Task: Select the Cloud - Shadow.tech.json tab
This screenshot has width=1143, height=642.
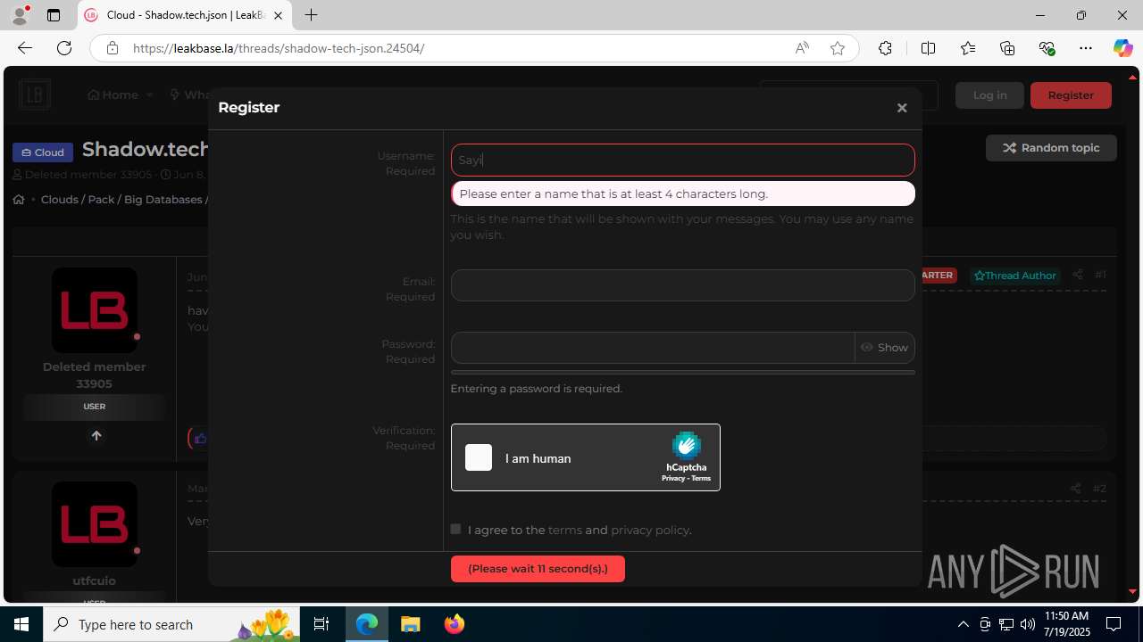Action: (x=184, y=15)
